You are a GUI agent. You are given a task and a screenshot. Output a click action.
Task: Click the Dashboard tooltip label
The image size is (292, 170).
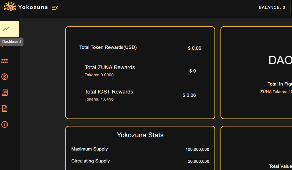pyautogui.click(x=11, y=41)
